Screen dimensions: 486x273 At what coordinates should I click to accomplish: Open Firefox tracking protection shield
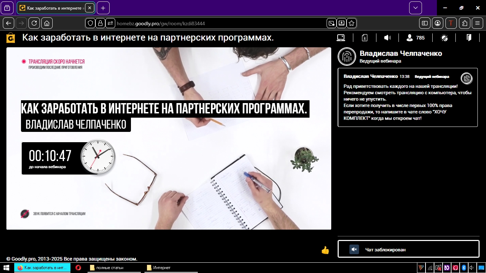click(x=90, y=23)
